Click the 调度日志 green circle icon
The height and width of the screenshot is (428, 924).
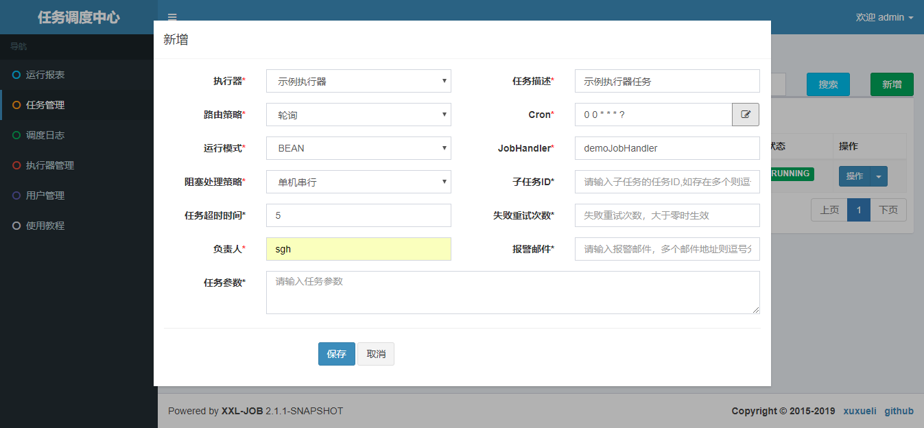pyautogui.click(x=16, y=135)
